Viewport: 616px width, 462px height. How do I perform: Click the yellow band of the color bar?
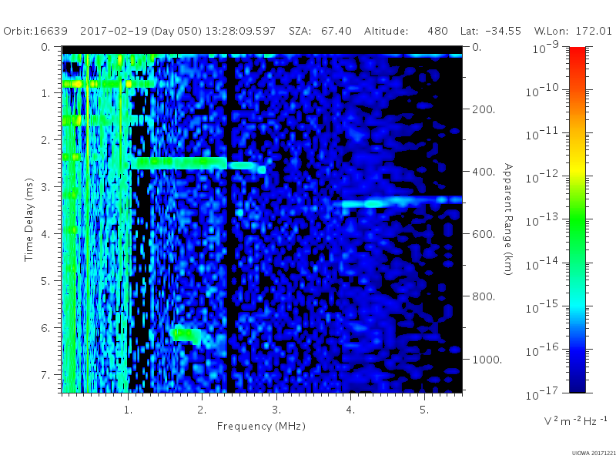coord(577,169)
